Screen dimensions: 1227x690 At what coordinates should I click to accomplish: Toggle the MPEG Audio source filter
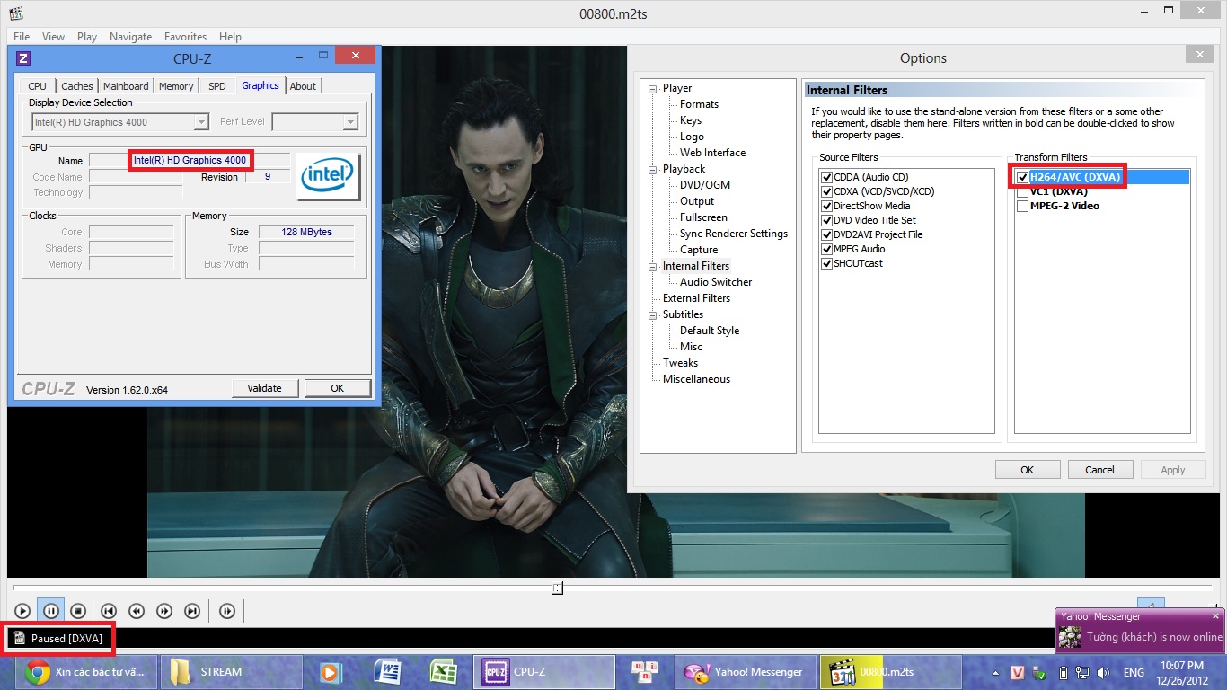[826, 250]
